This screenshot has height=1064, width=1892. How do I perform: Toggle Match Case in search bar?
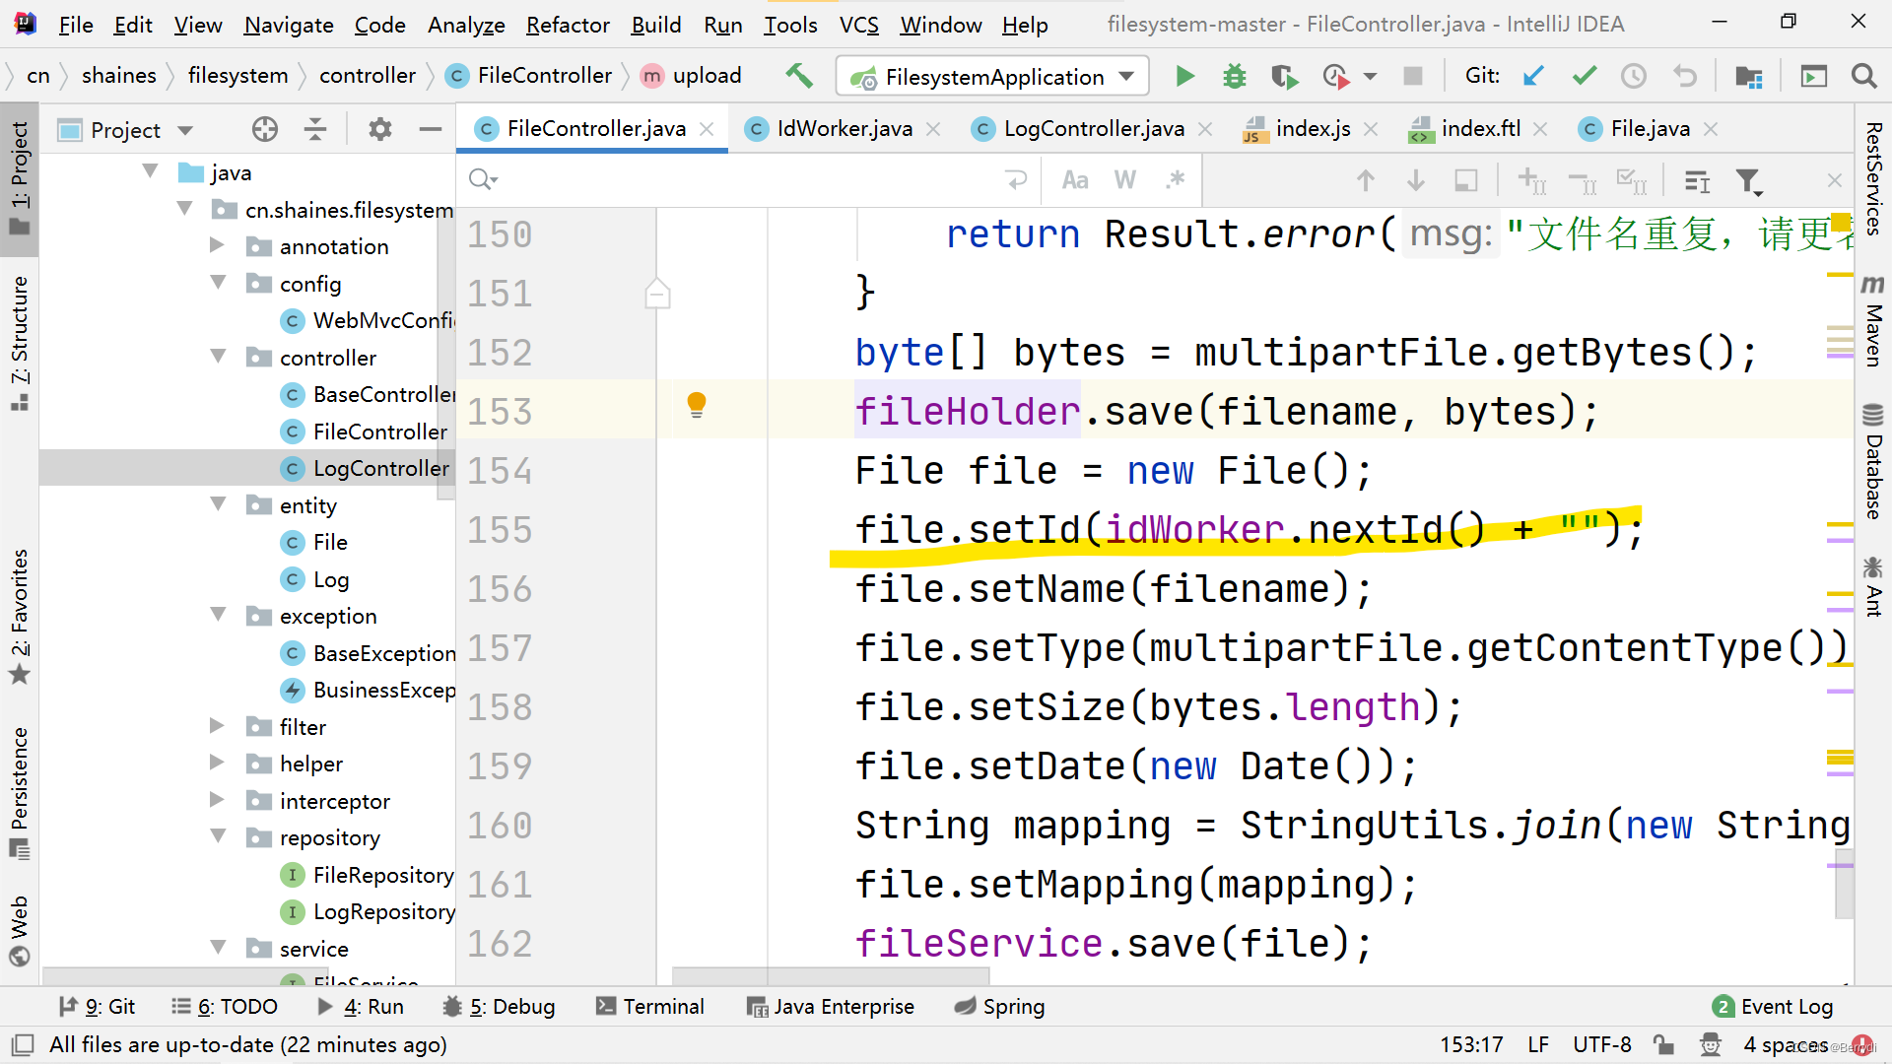pos(1074,180)
